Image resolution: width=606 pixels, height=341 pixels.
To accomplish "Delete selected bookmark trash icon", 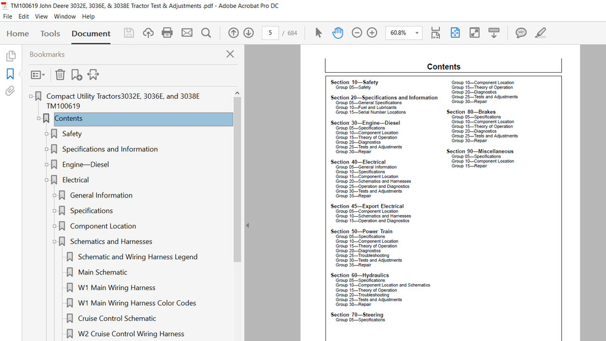I will pyautogui.click(x=60, y=74).
